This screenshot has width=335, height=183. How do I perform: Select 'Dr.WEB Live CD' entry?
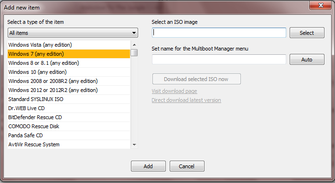coord(69,108)
